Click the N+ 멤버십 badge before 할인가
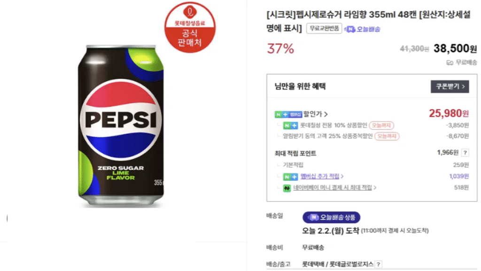481x271 pixels. [x=288, y=113]
